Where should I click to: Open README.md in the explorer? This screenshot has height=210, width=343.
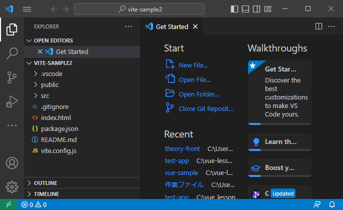[x=82, y=139]
